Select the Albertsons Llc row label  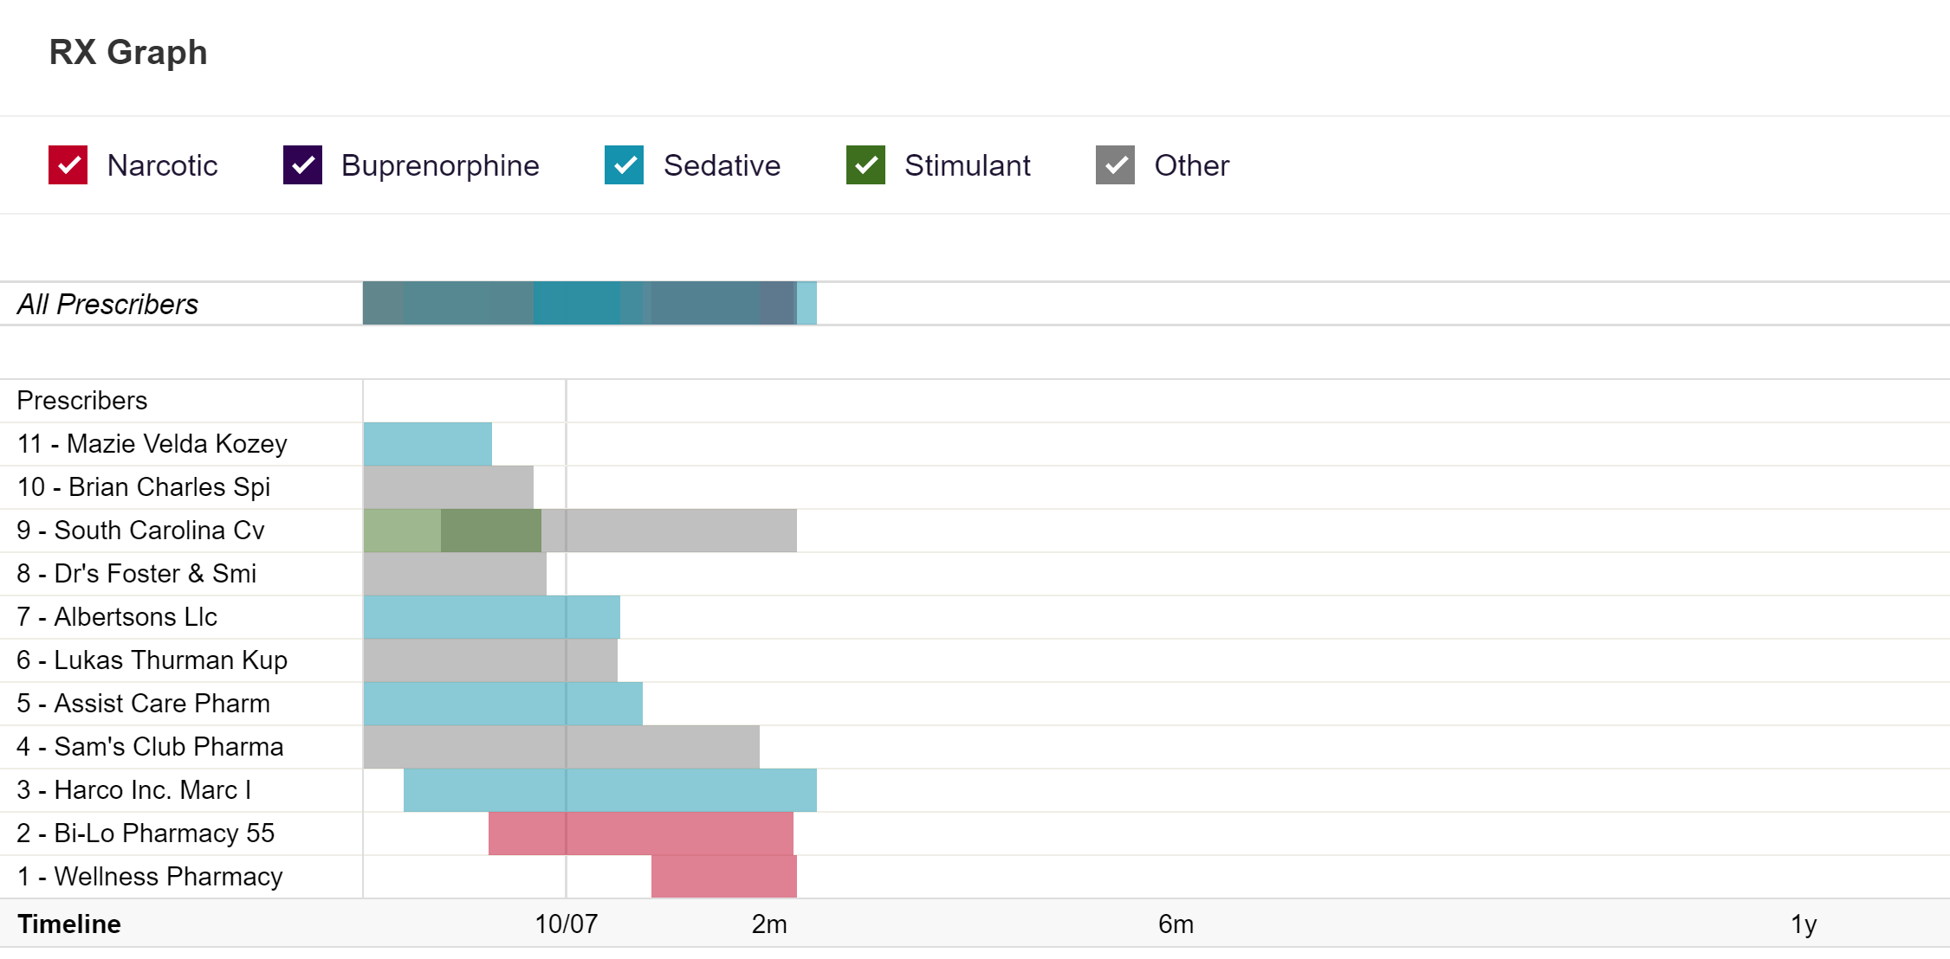pos(117,617)
